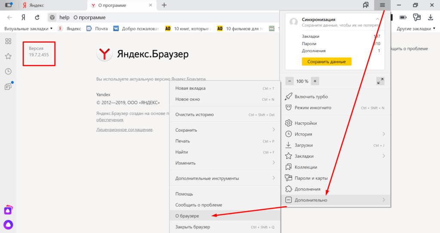The height and width of the screenshot is (233, 440).
Task: Expand 'Дополнительные инструменты' submenu
Action: (x=225, y=179)
